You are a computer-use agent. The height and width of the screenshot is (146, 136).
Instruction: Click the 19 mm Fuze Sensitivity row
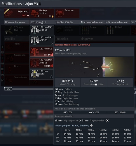67,104
